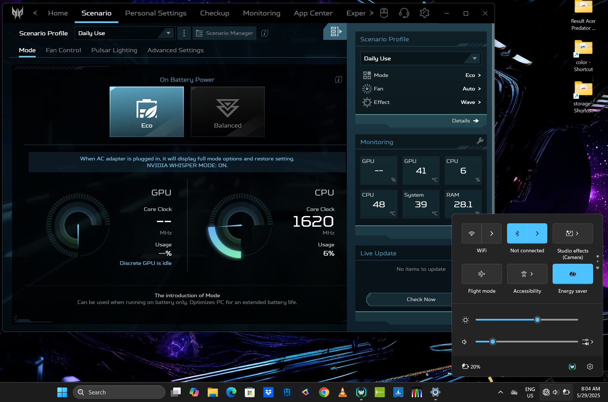Select the Balanced mode tile
Image resolution: width=608 pixels, height=402 pixels.
pyautogui.click(x=228, y=112)
